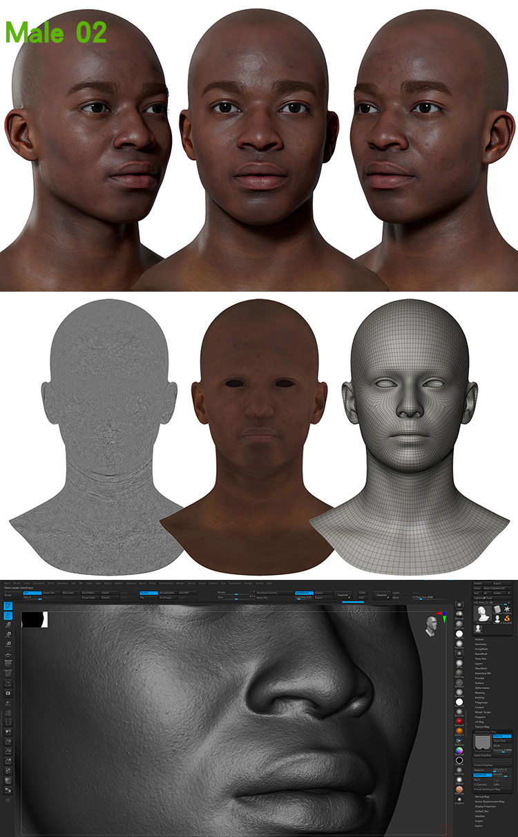The width and height of the screenshot is (518, 837).
Task: Toggle FlipV option
Action: 483,780
